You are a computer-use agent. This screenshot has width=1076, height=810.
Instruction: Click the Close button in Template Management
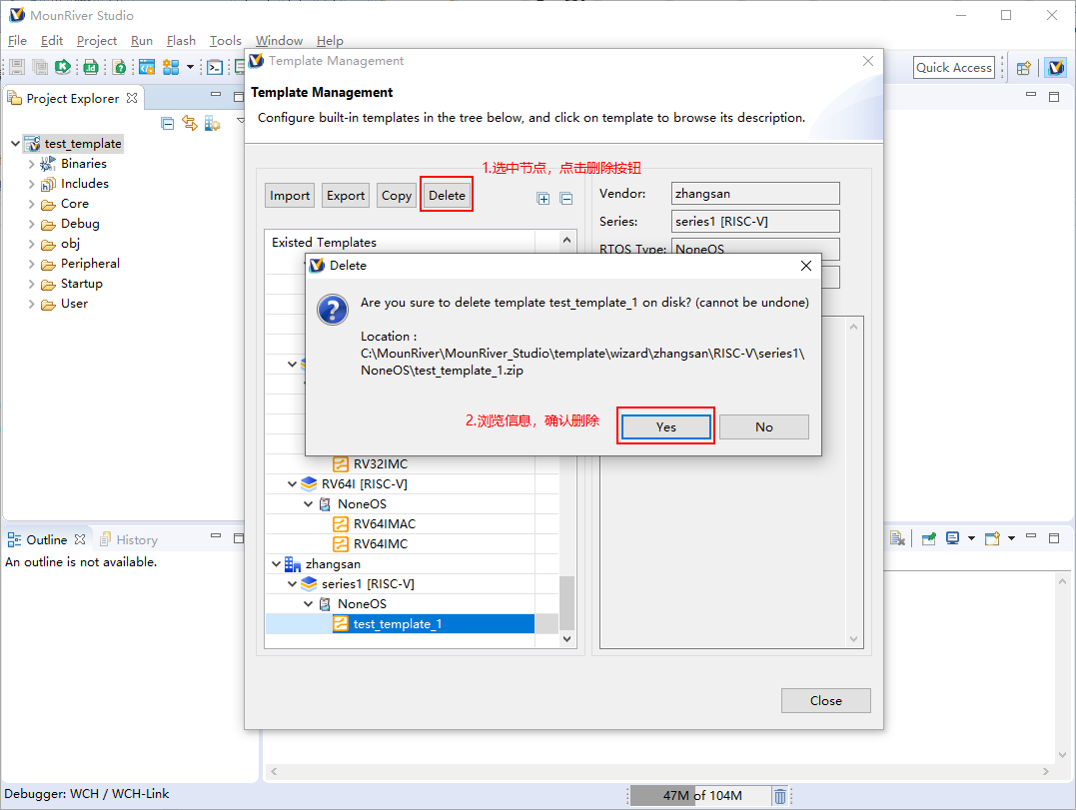click(825, 700)
